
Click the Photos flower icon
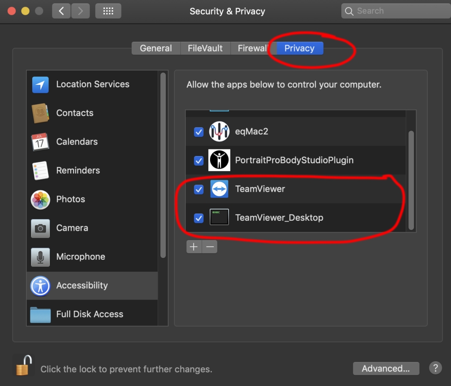point(41,200)
